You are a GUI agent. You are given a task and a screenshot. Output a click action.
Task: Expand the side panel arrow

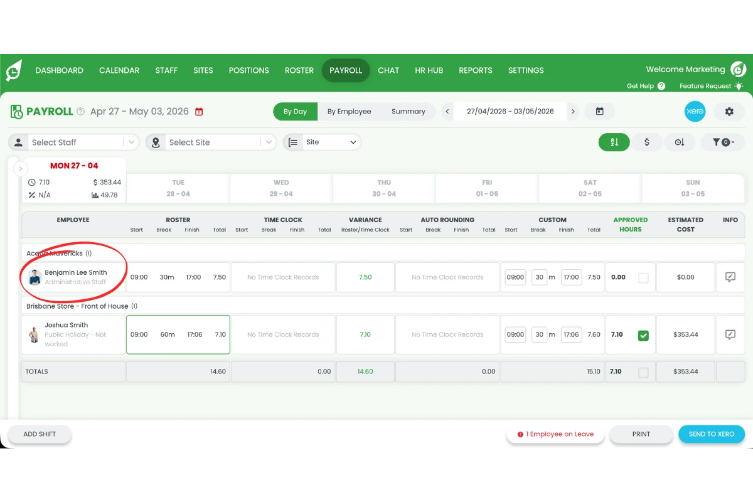point(20,169)
